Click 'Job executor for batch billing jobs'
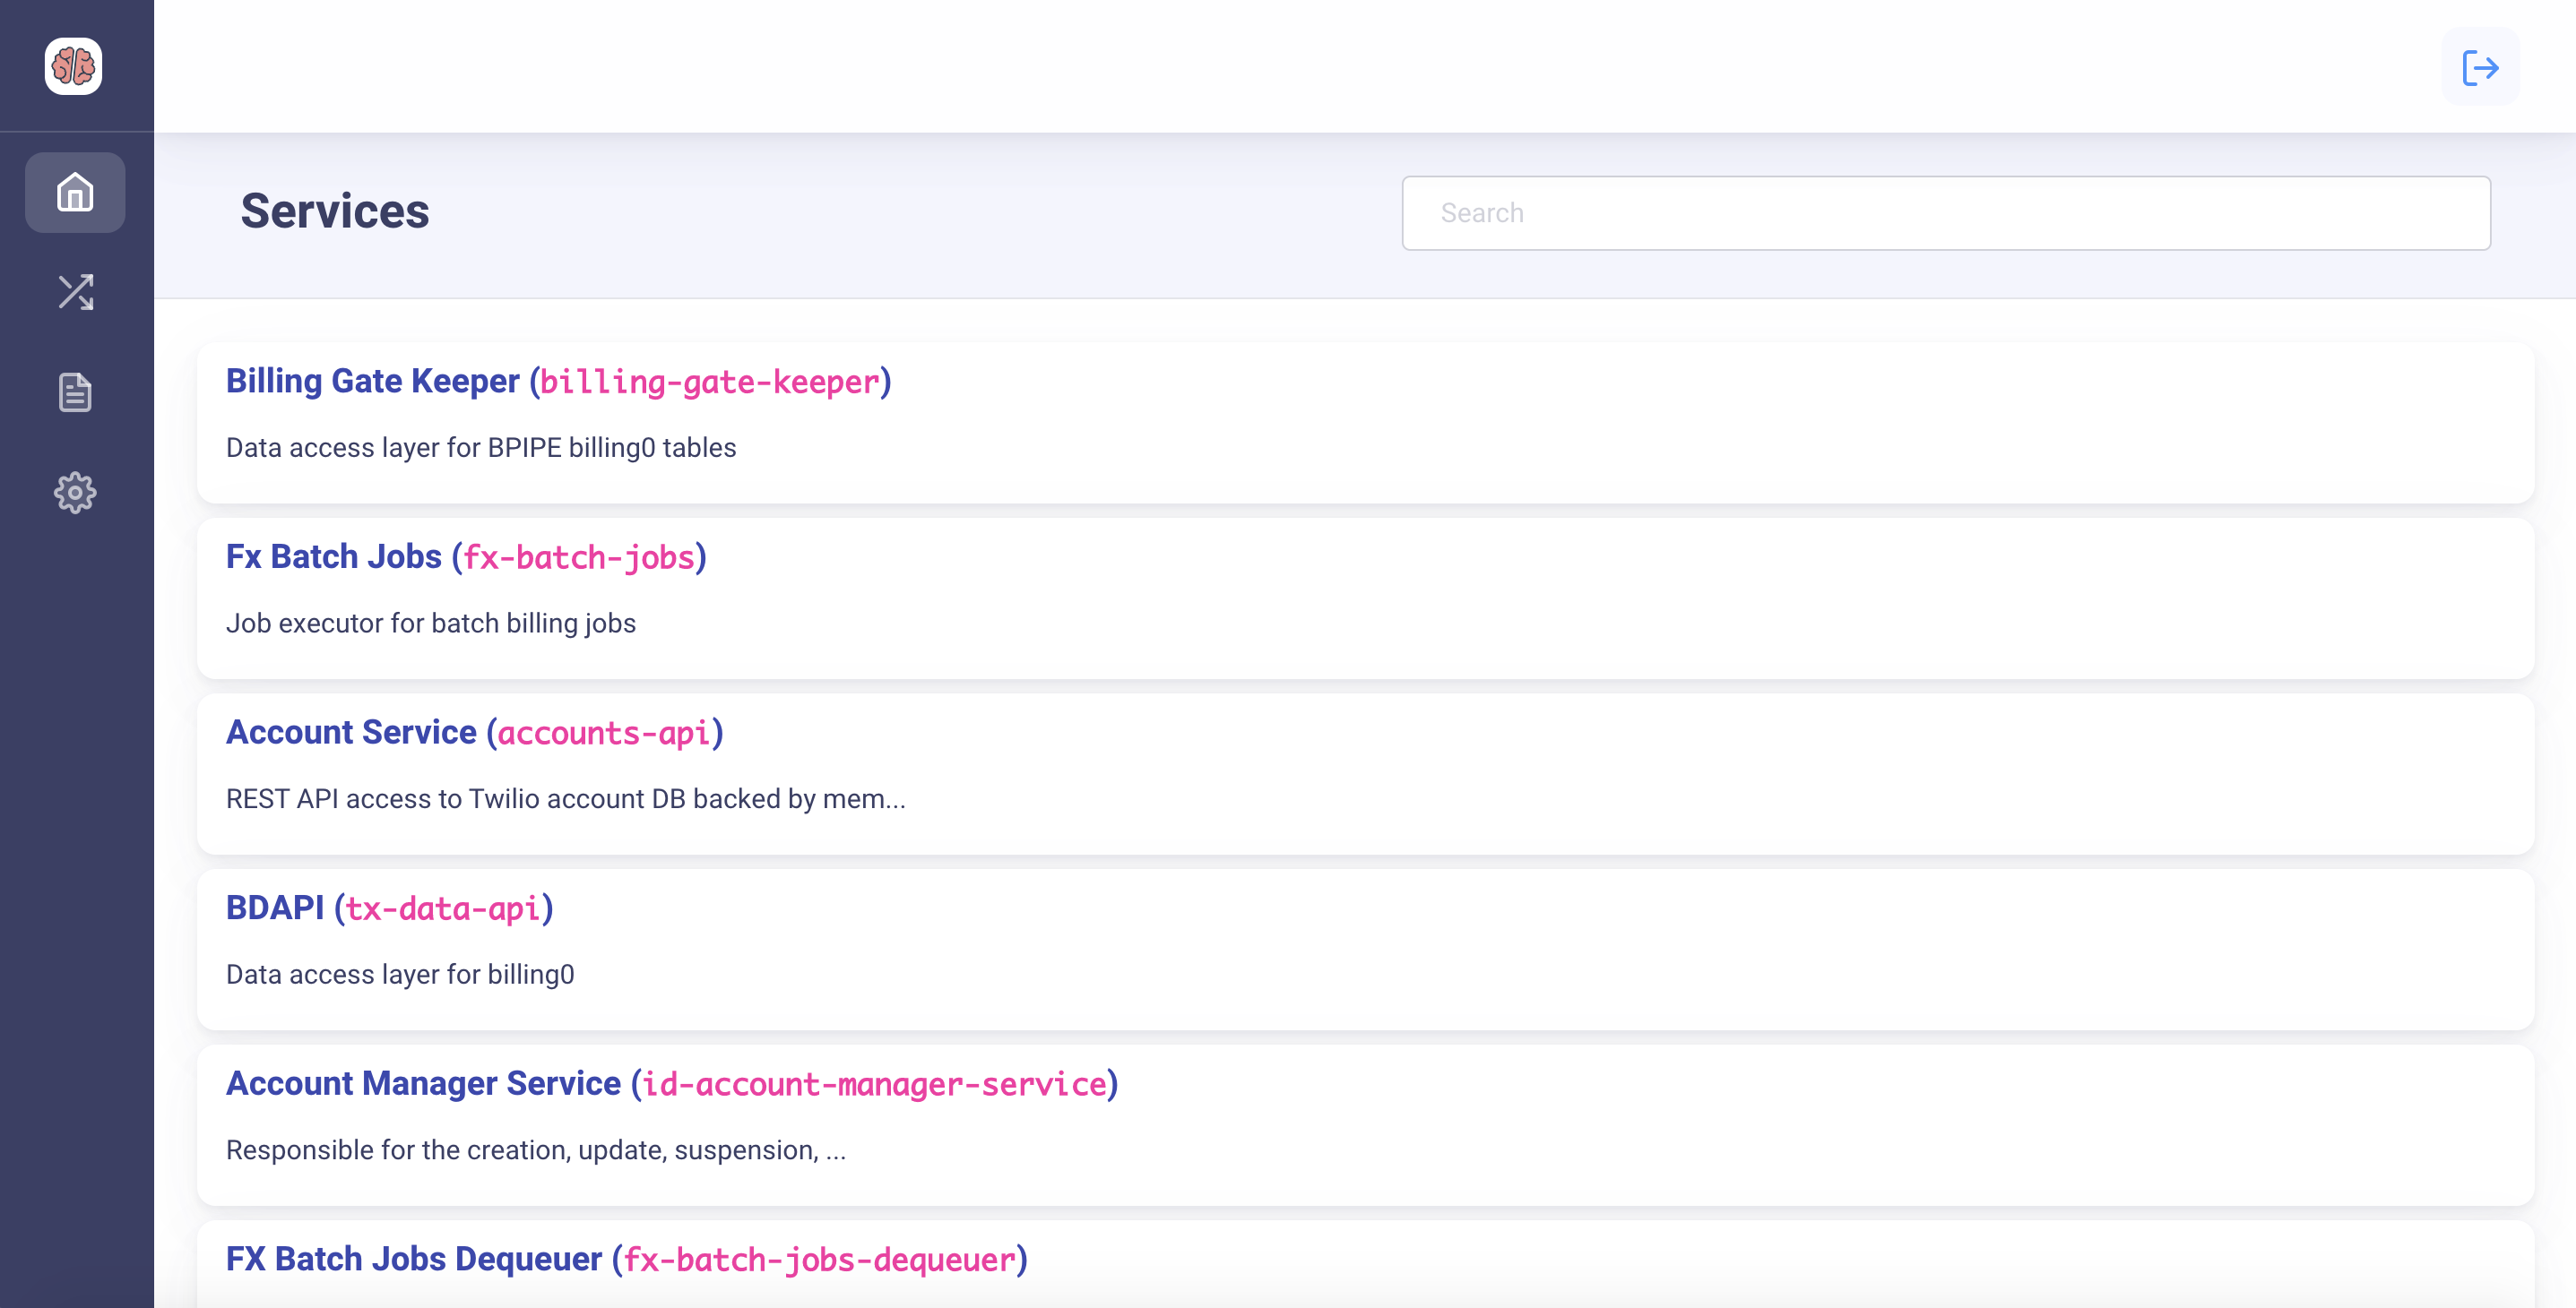 [431, 624]
